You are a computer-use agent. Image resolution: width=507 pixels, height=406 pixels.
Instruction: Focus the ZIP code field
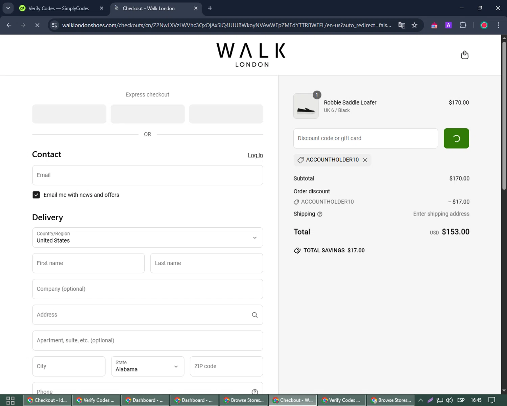tap(226, 366)
